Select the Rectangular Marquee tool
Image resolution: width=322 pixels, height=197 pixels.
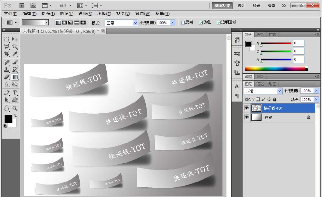coord(7,39)
